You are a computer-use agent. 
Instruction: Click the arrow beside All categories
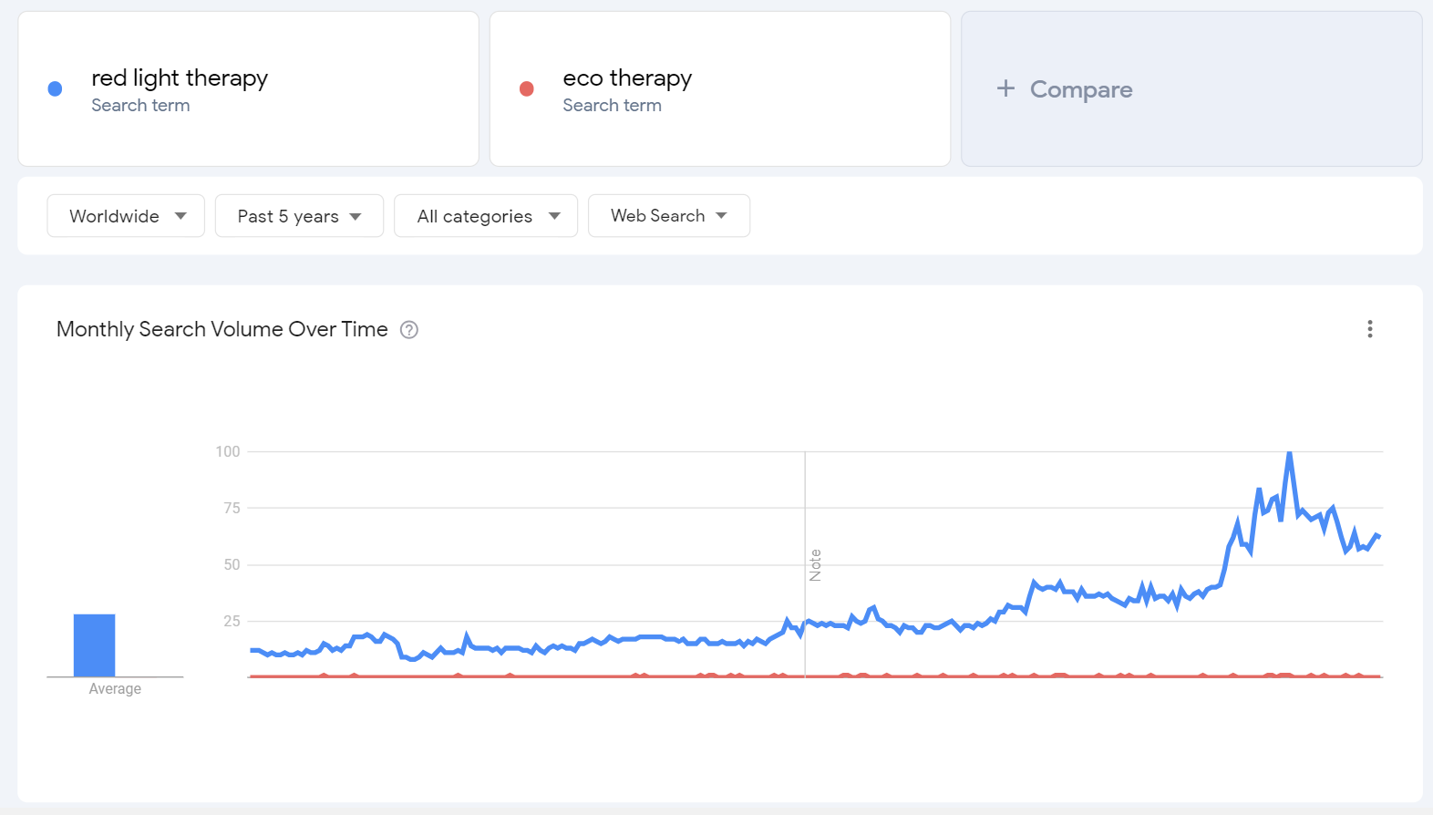point(554,216)
